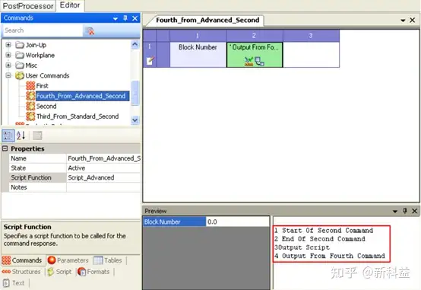Click the Second command icon

pos(30,107)
